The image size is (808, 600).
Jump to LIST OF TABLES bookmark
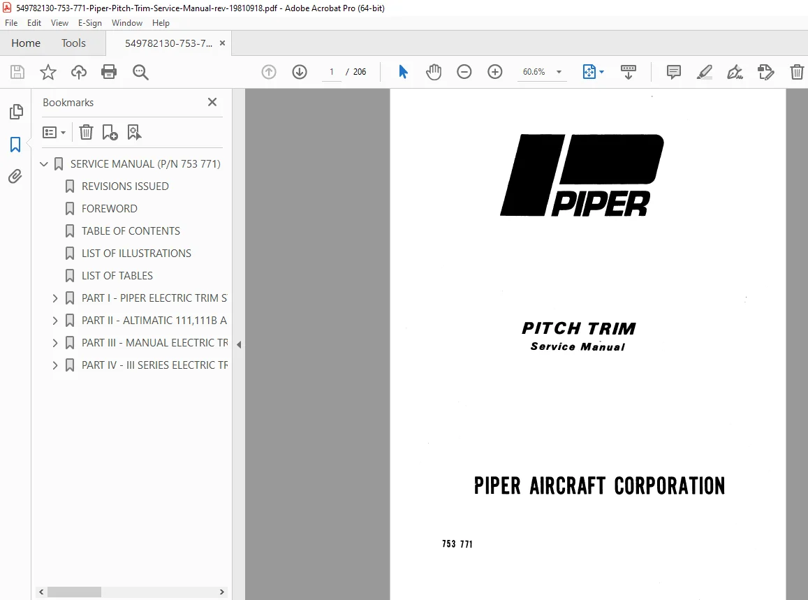pos(117,276)
